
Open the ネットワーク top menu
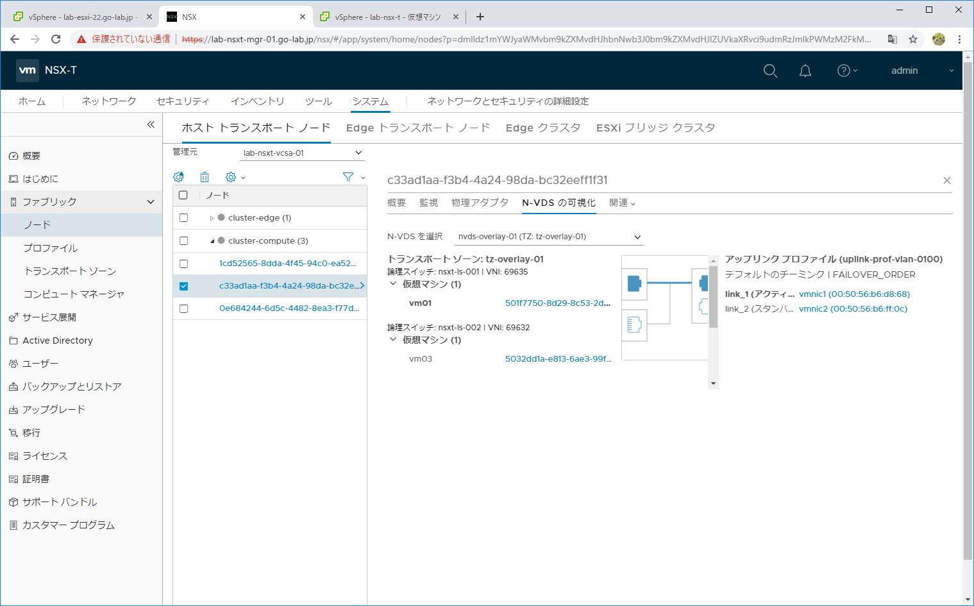tap(109, 101)
